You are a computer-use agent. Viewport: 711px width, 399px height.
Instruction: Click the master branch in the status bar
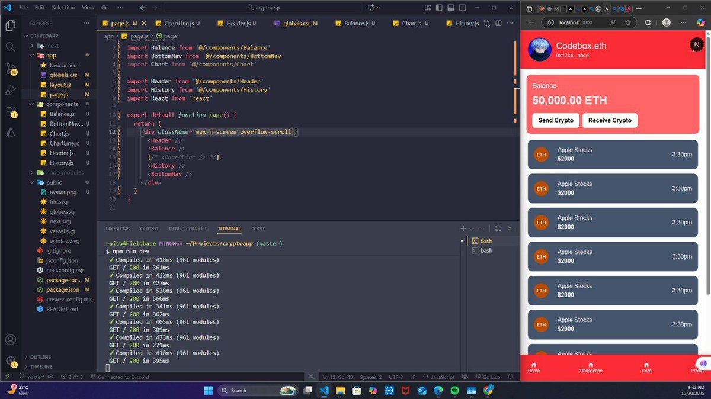(31, 377)
